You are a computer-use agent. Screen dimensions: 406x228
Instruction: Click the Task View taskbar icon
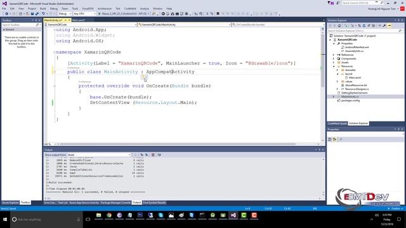pos(88,220)
